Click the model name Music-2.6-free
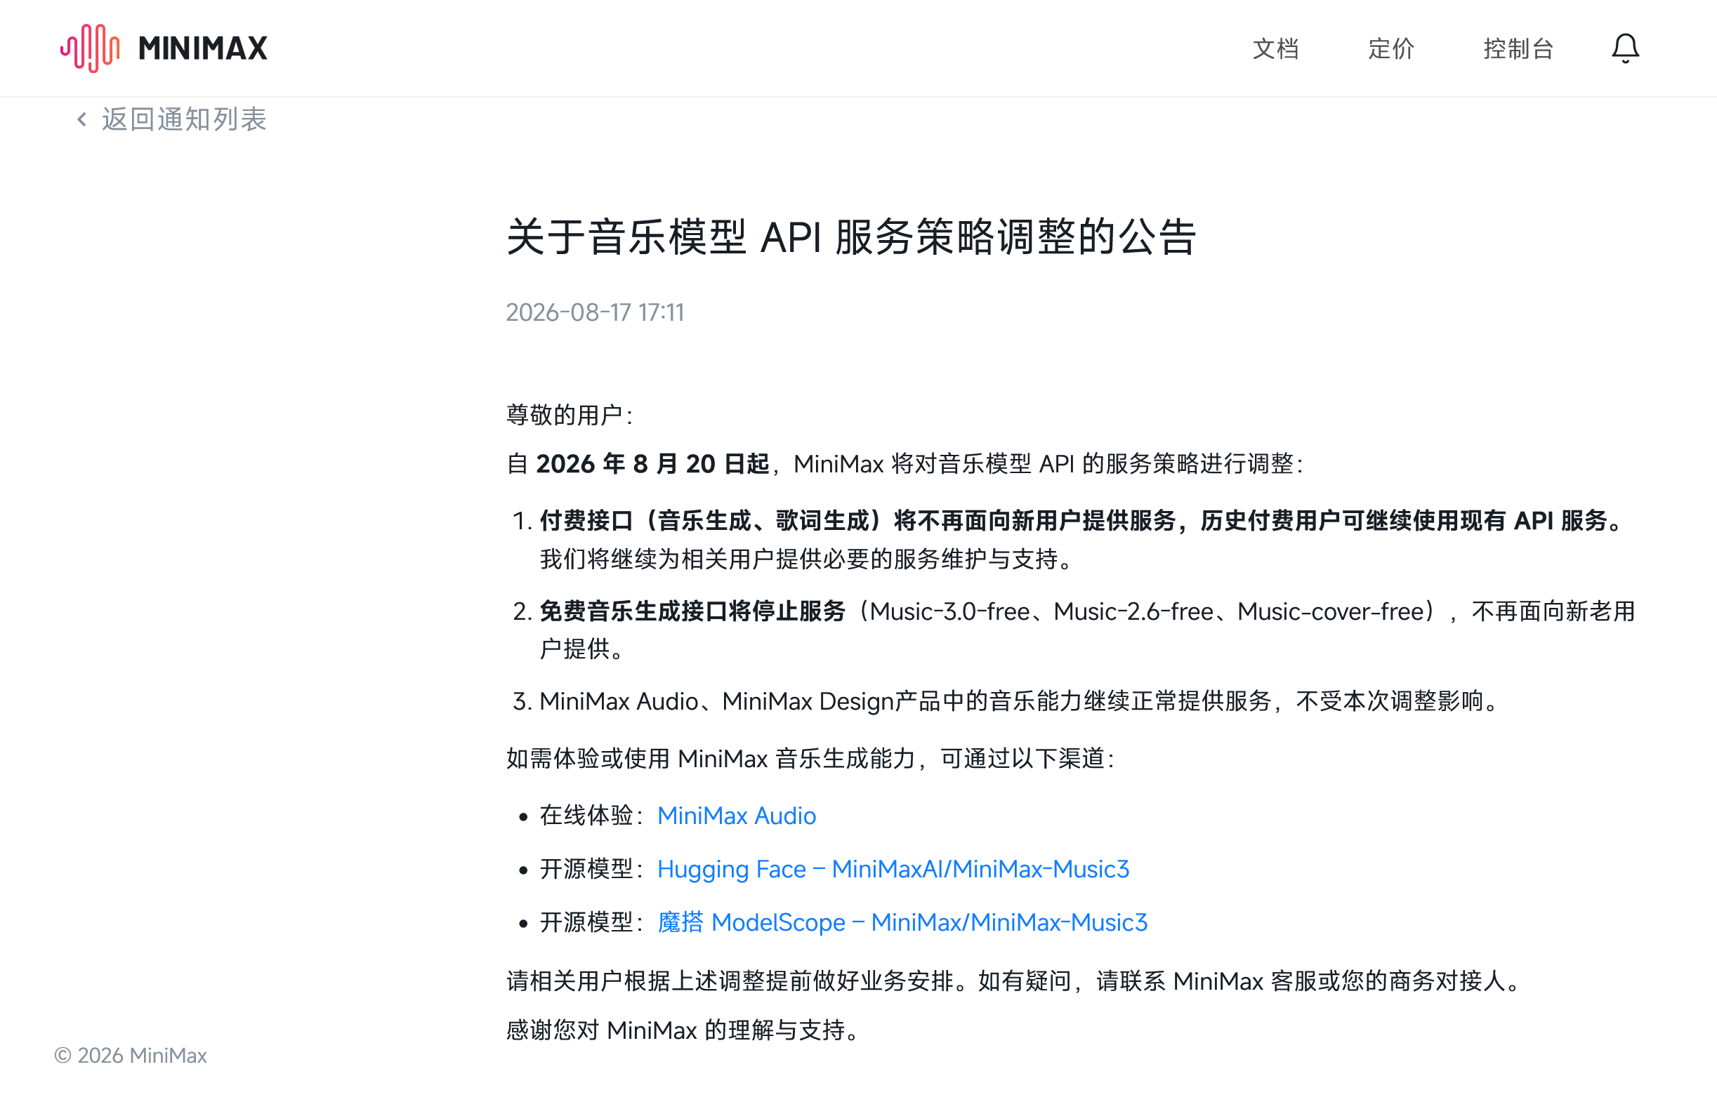The height and width of the screenshot is (1095, 1717). tap(1133, 611)
